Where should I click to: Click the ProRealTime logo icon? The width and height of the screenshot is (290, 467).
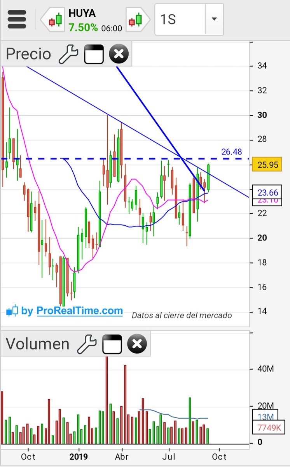click(12, 311)
